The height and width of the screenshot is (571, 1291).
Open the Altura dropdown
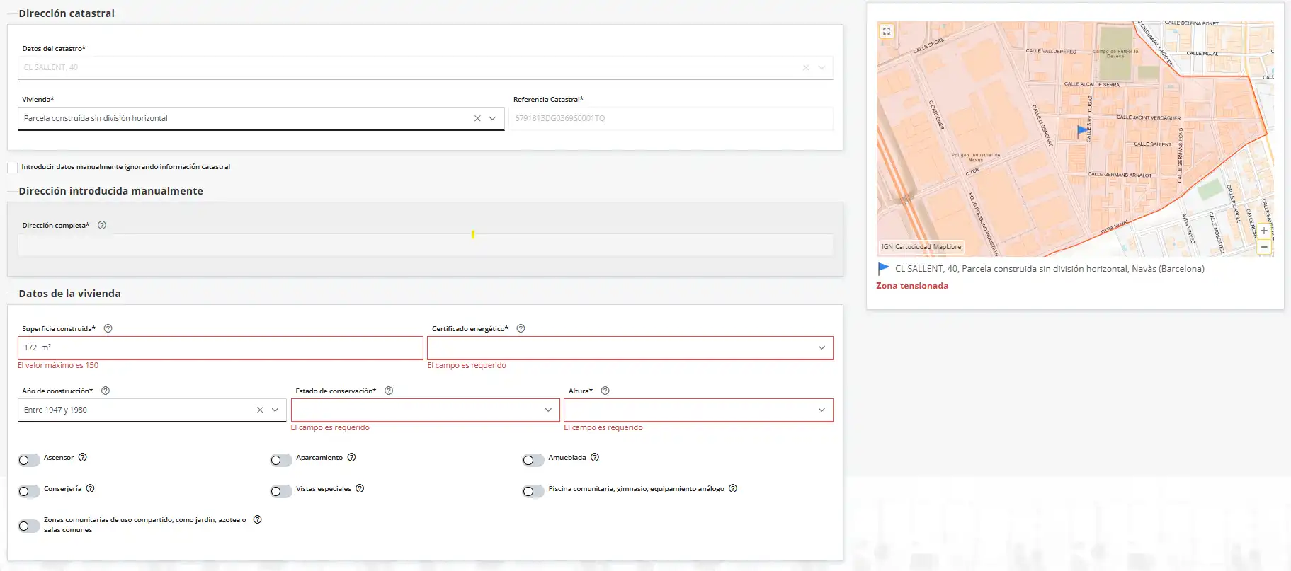[698, 410]
